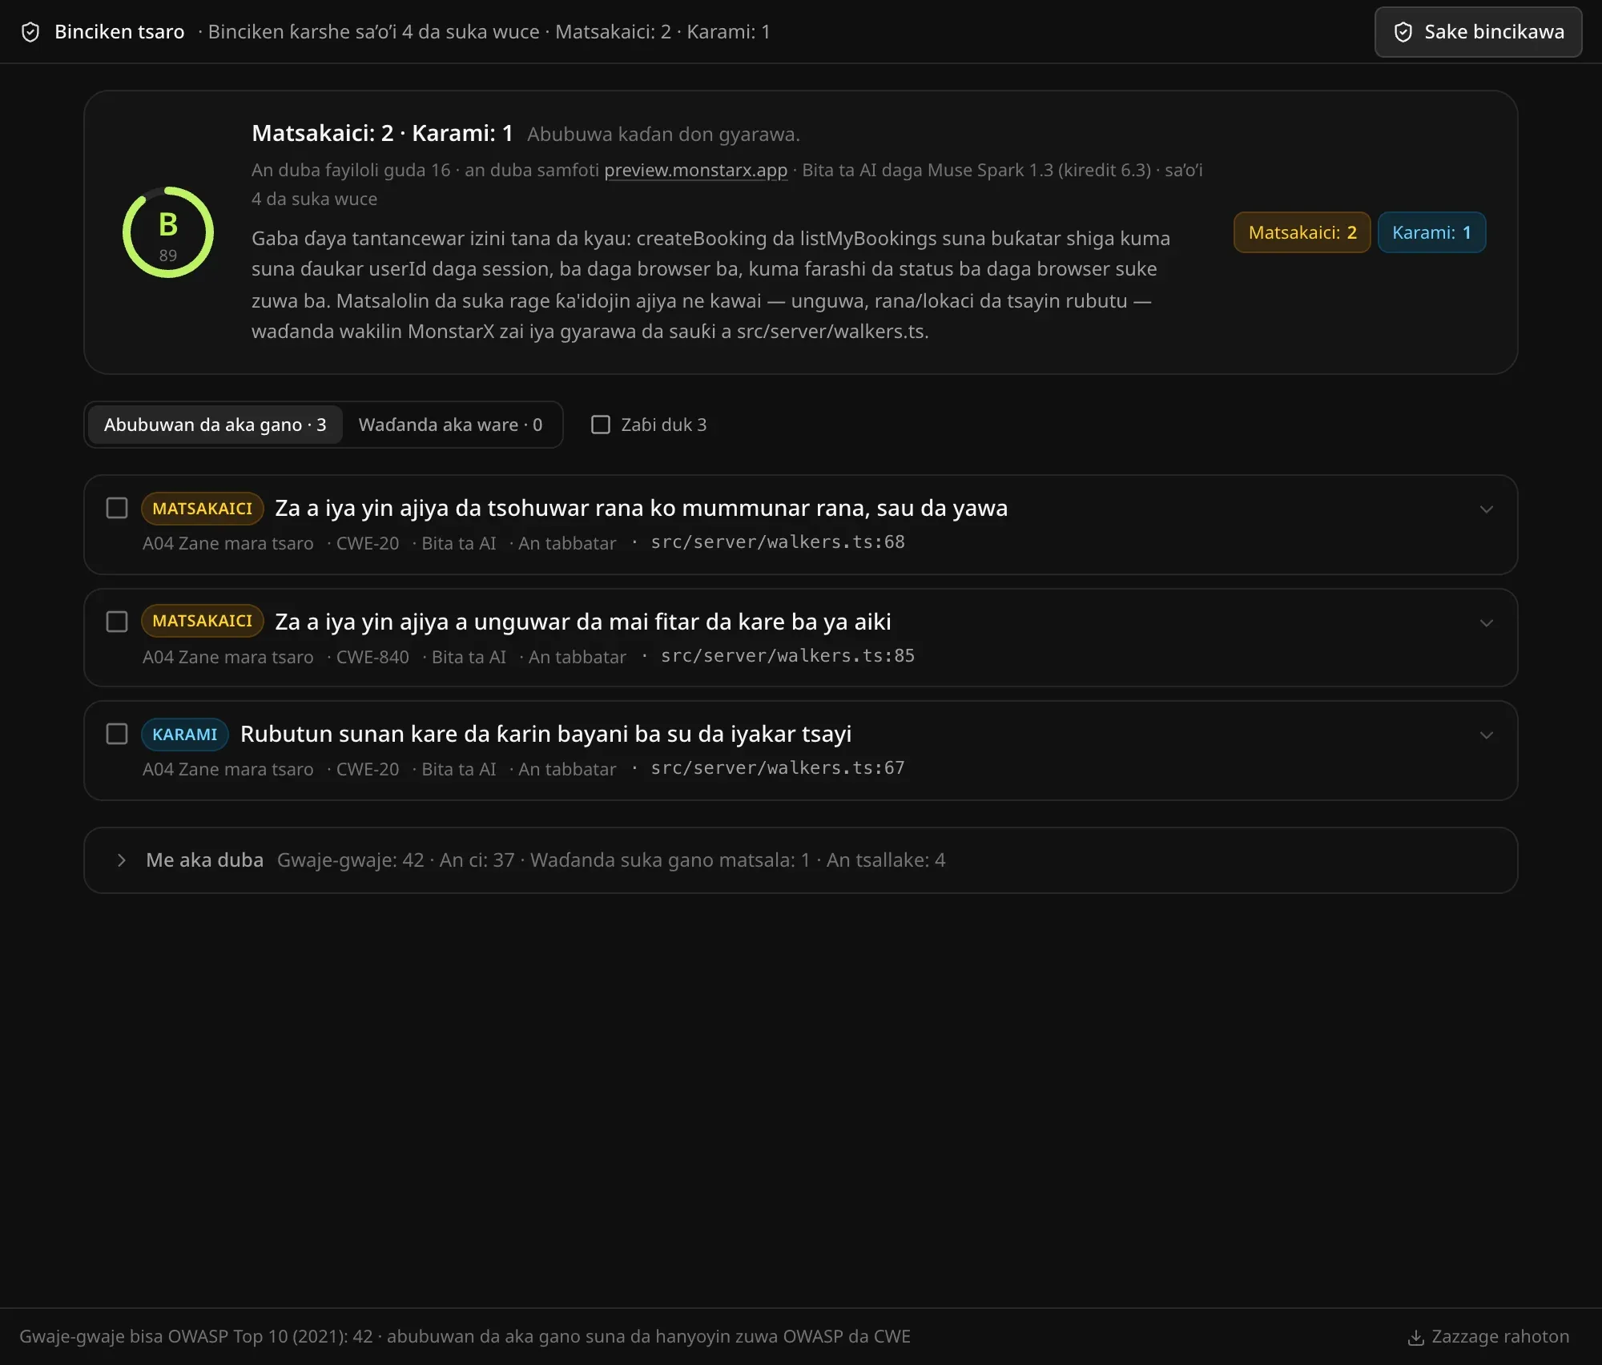Click the download icon next to Zazzage rahoton

[x=1415, y=1337]
